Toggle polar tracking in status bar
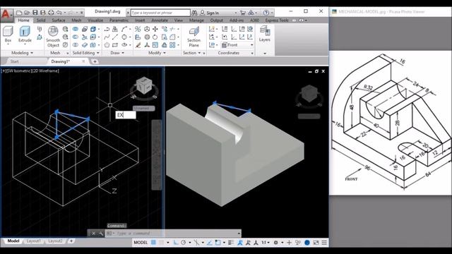Image resolution: width=452 pixels, height=254 pixels. pyautogui.click(x=183, y=243)
